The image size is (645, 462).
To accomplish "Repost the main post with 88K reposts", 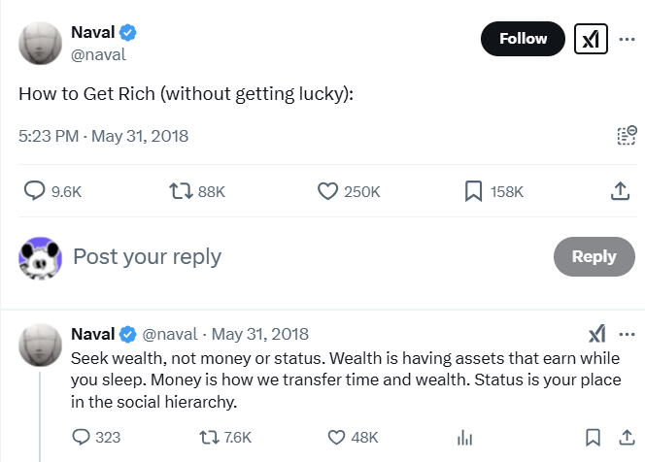I will (182, 192).
